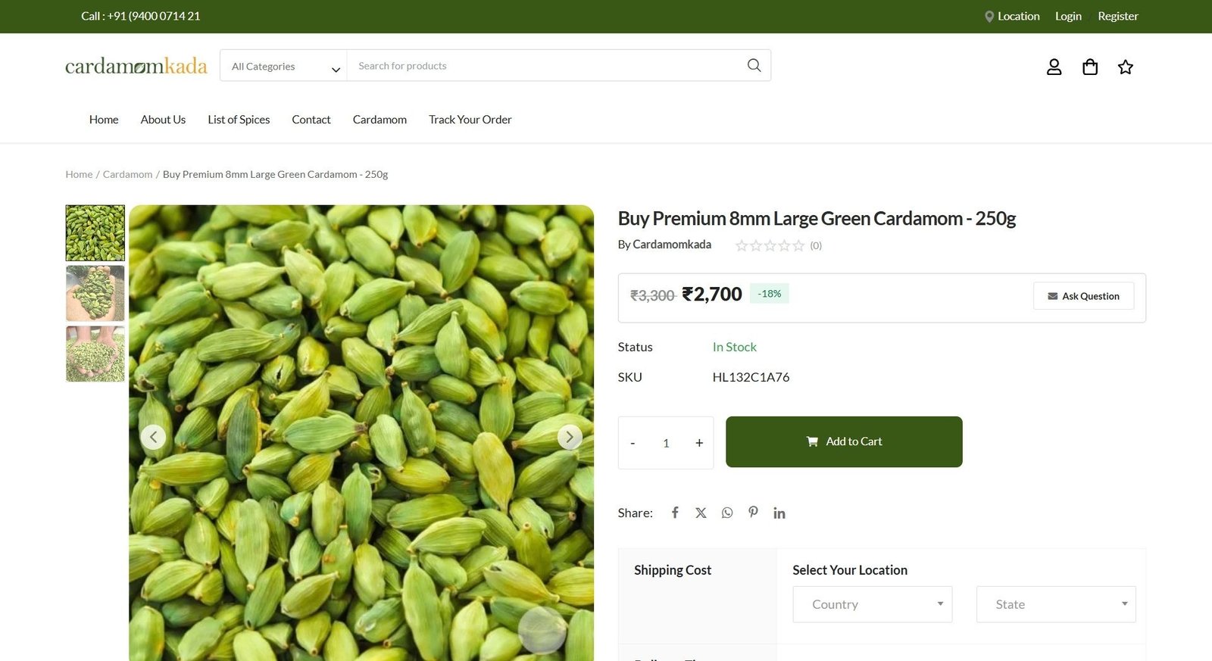Viewport: 1212px width, 661px height.
Task: Share product on Facebook
Action: [x=675, y=513]
